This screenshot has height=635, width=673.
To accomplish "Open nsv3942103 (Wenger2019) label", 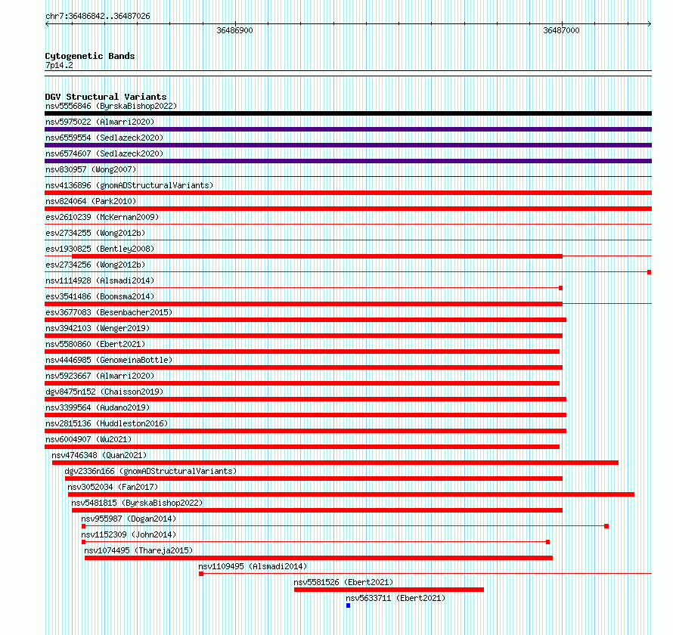I will click(98, 328).
